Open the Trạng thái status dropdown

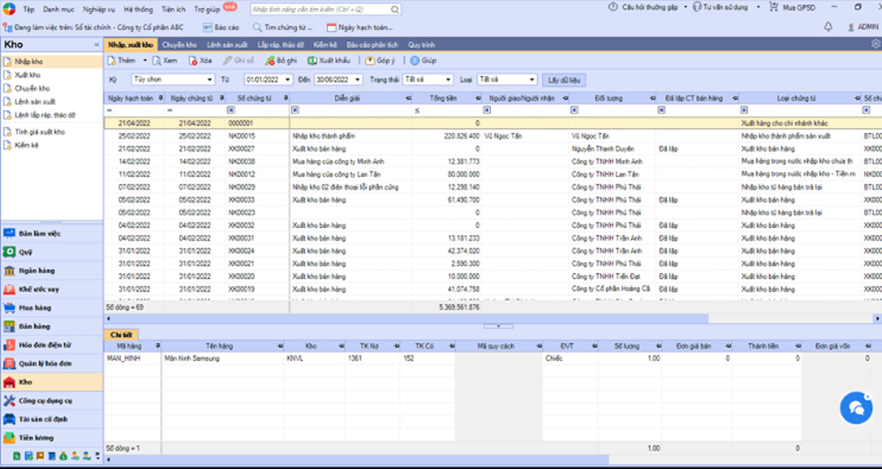click(448, 79)
